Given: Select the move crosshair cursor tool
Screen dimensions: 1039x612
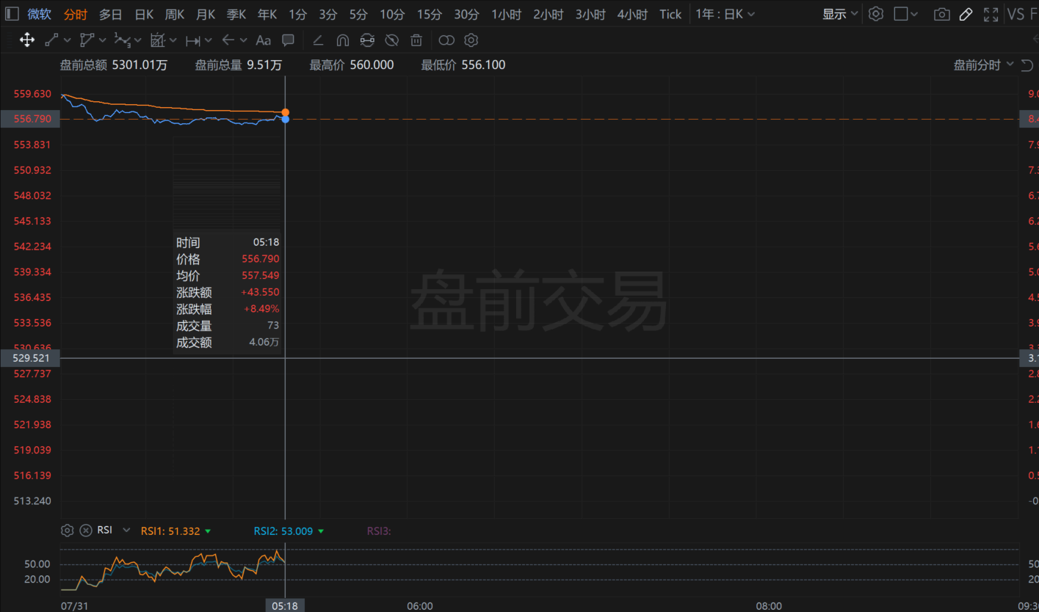Looking at the screenshot, I should pos(26,40).
